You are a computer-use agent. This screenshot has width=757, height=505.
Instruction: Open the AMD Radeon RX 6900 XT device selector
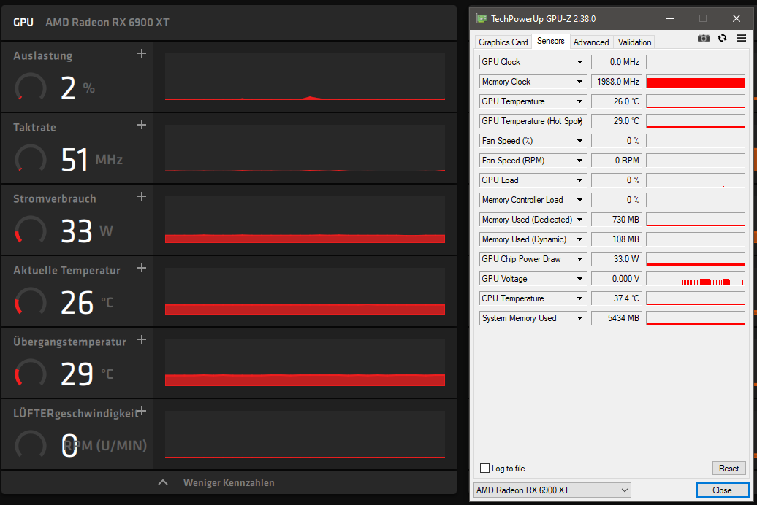click(552, 490)
